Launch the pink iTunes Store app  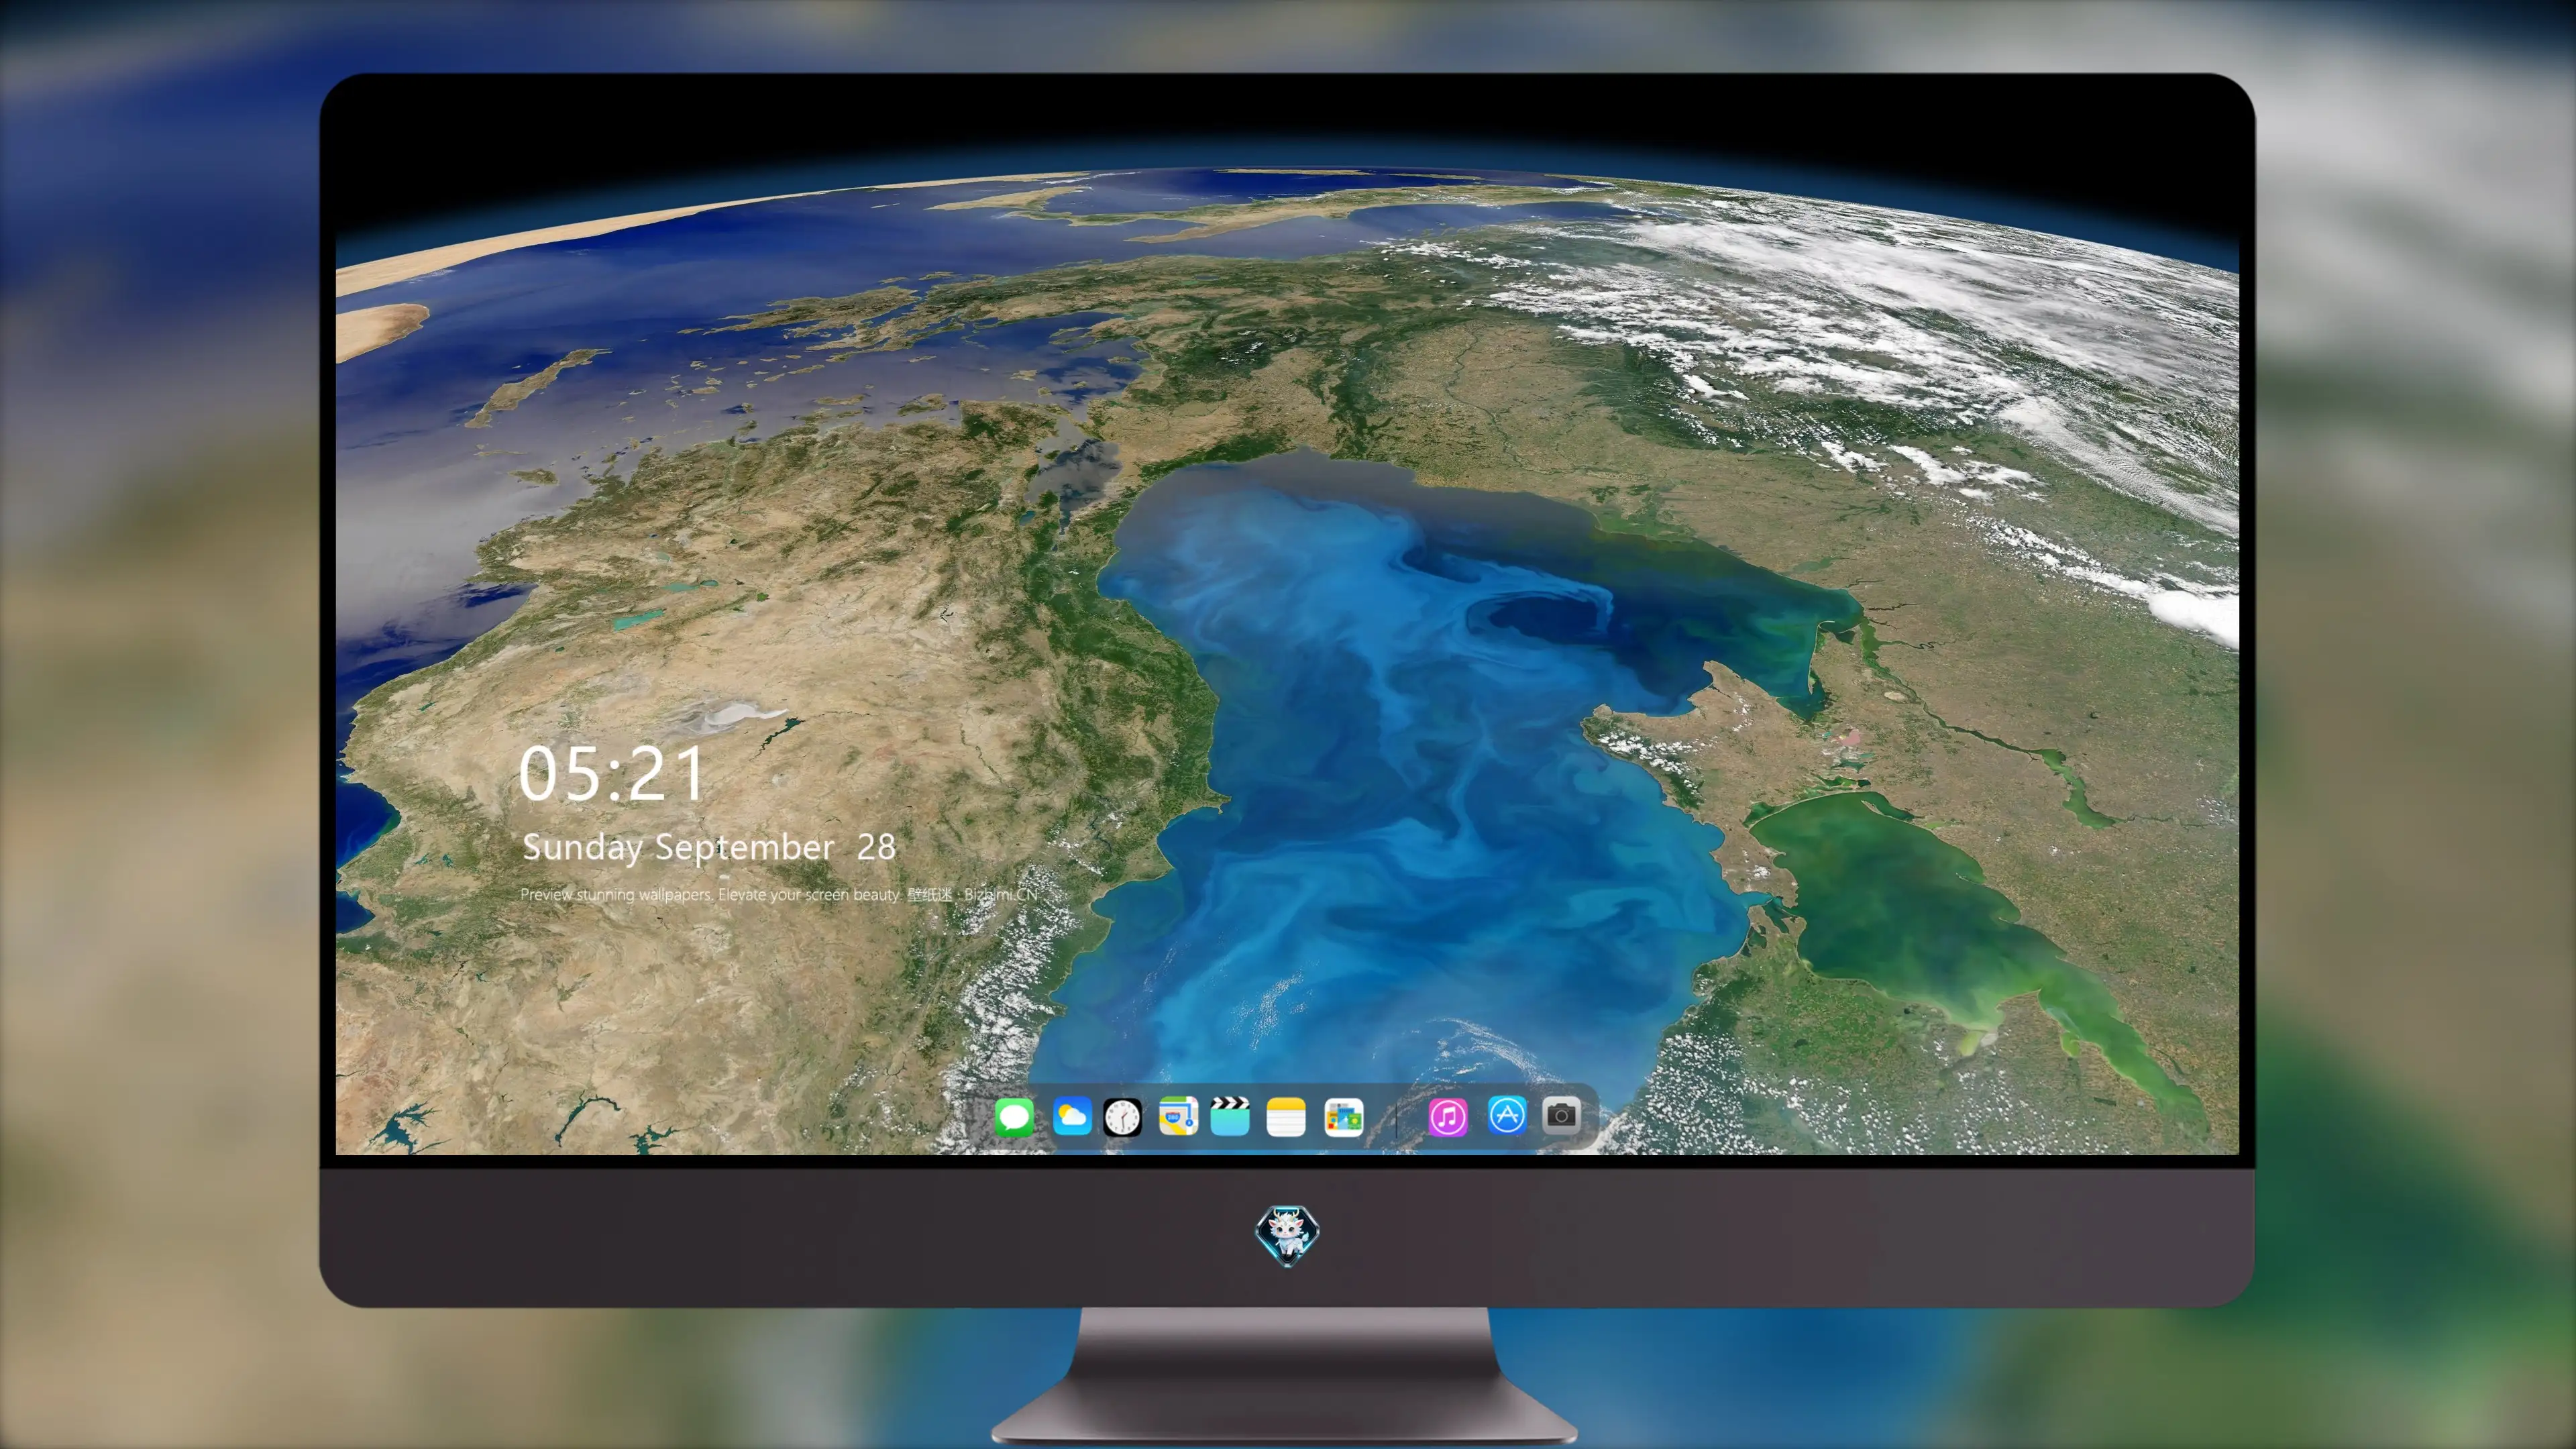tap(1448, 1117)
